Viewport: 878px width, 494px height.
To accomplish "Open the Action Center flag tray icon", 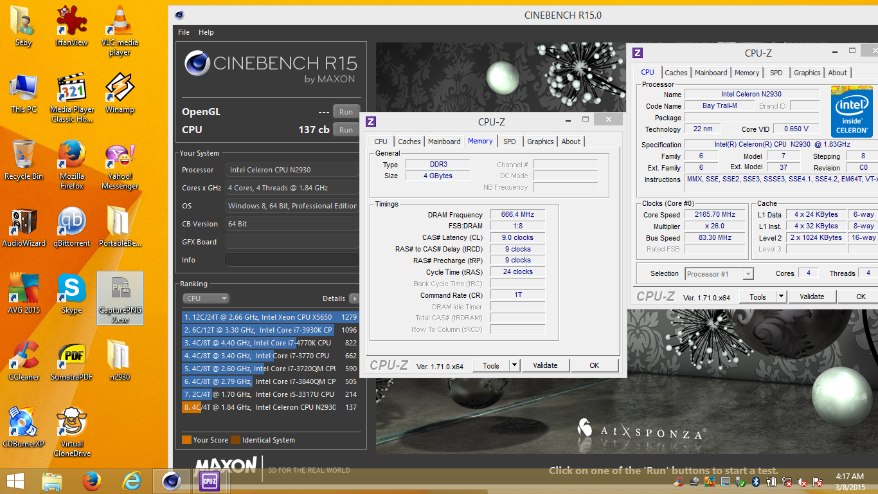I will [x=818, y=482].
